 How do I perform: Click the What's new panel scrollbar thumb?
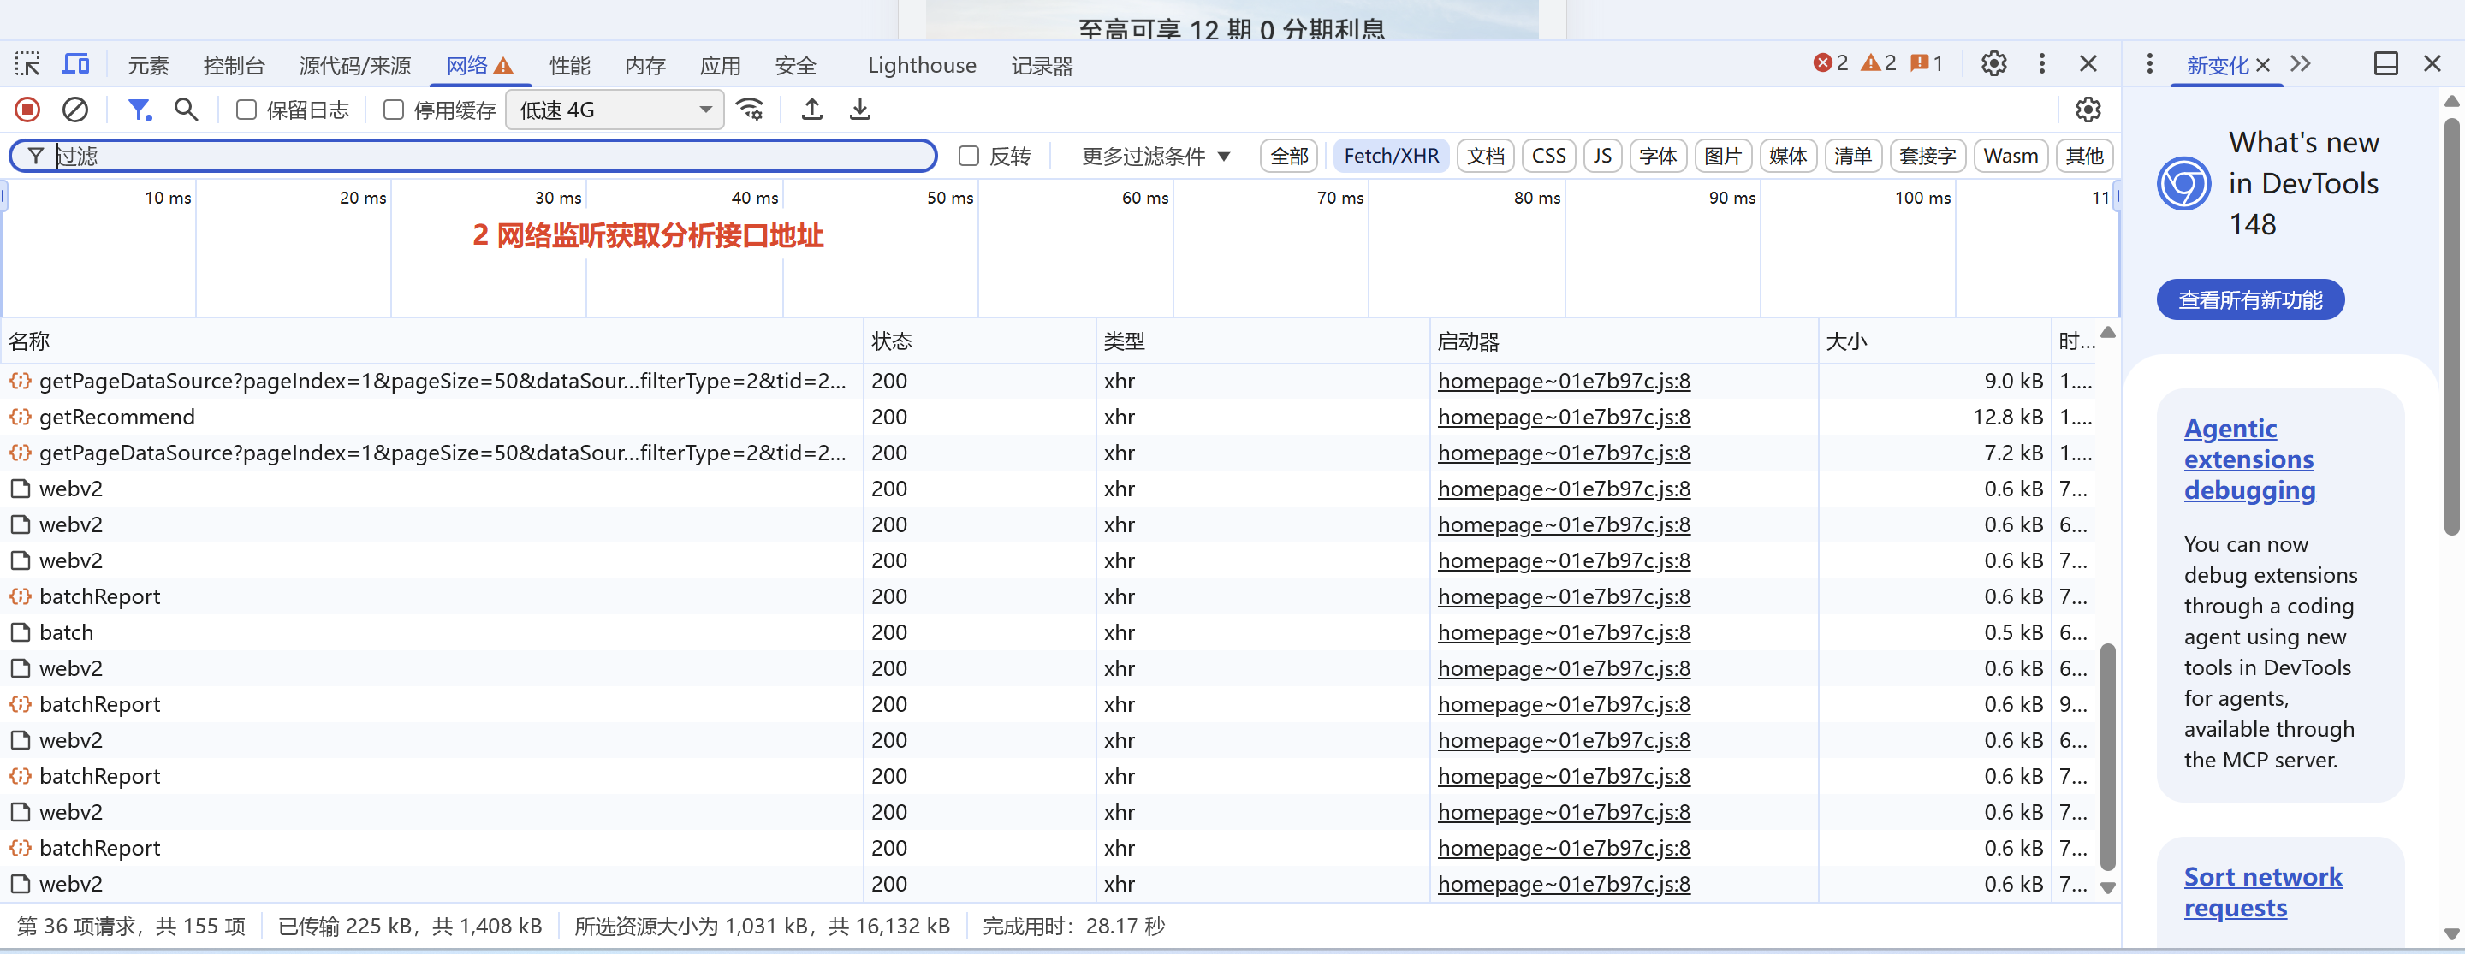click(2450, 325)
